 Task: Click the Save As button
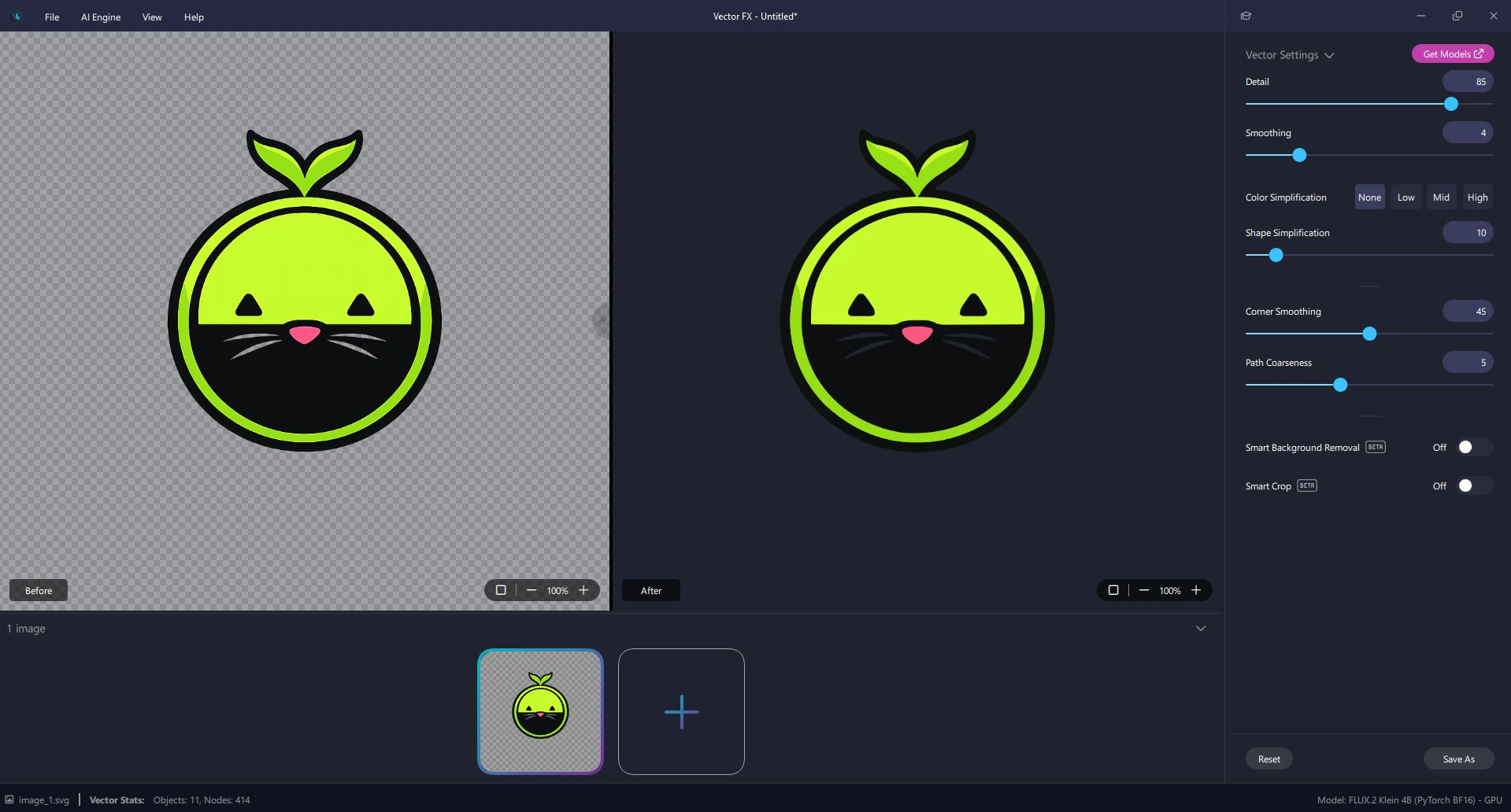[1458, 759]
